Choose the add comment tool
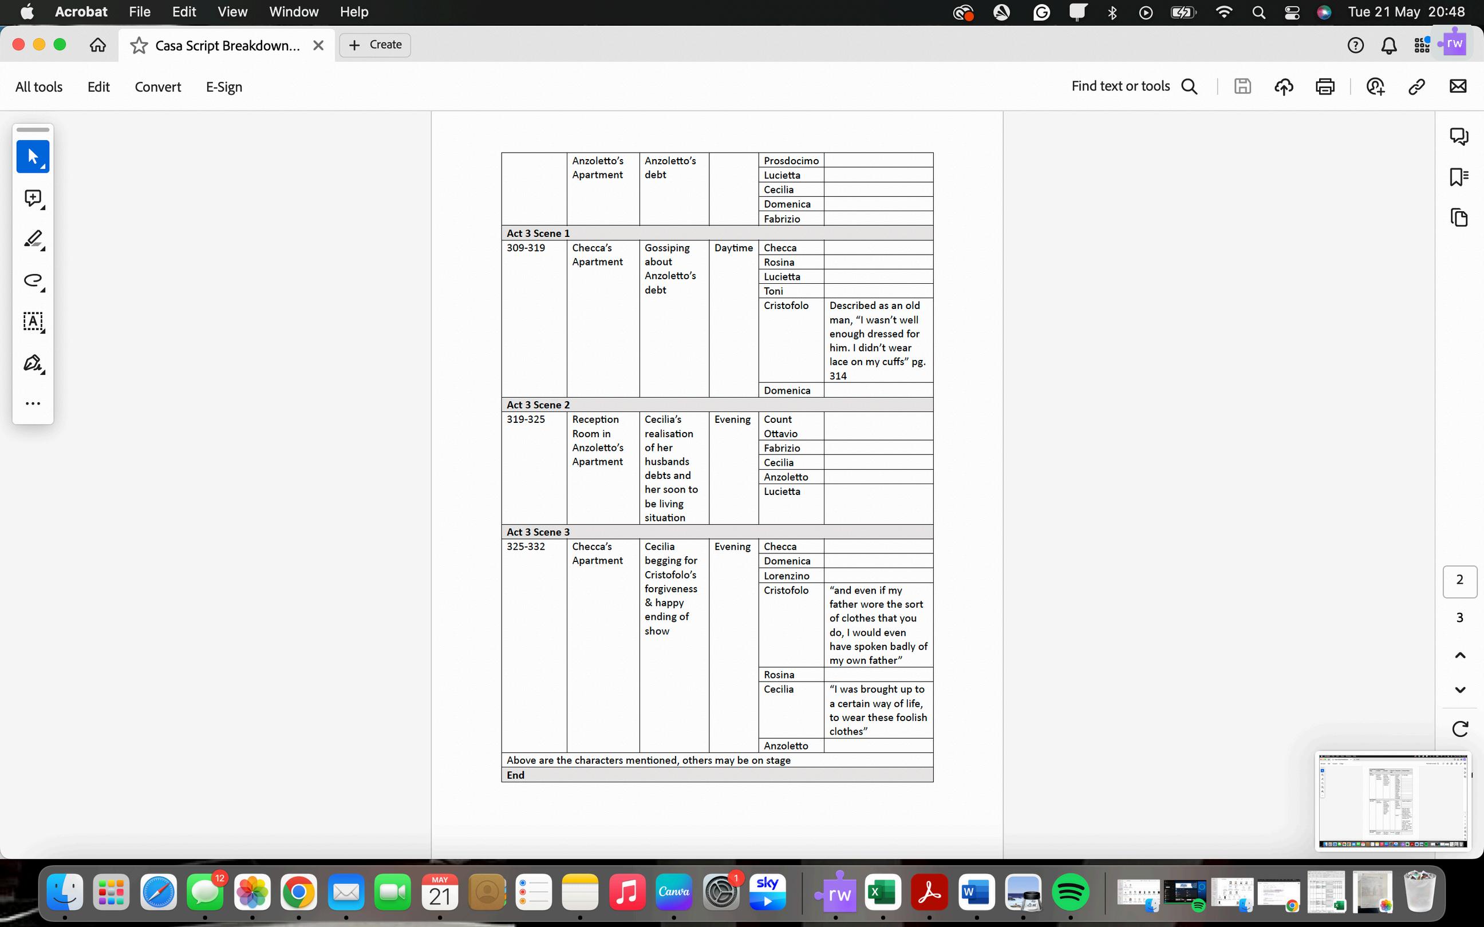Viewport: 1484px width, 927px height. (x=33, y=198)
